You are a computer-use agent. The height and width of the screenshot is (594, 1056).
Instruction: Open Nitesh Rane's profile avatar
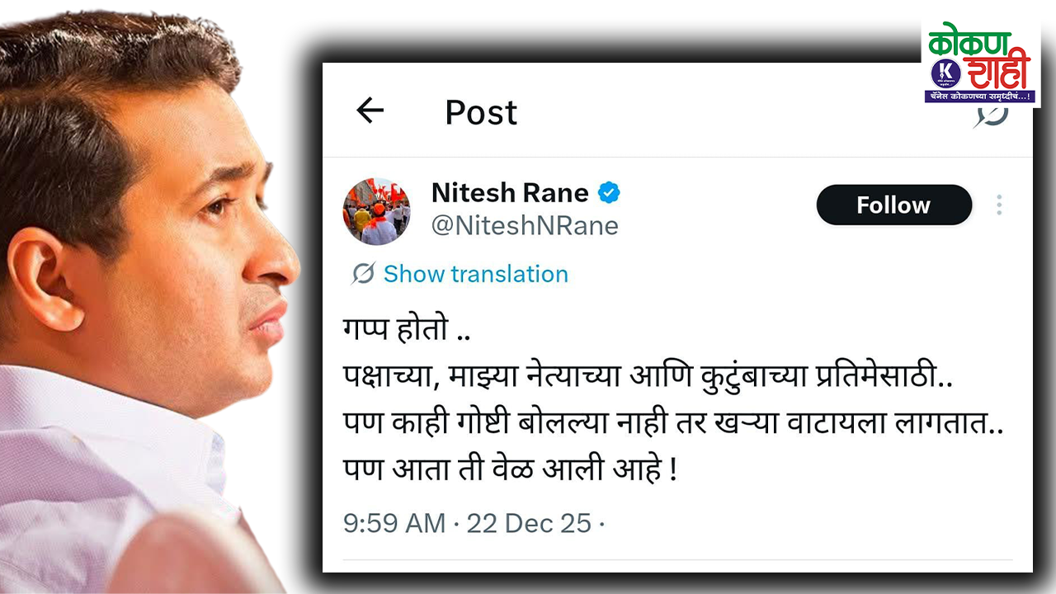pos(376,211)
